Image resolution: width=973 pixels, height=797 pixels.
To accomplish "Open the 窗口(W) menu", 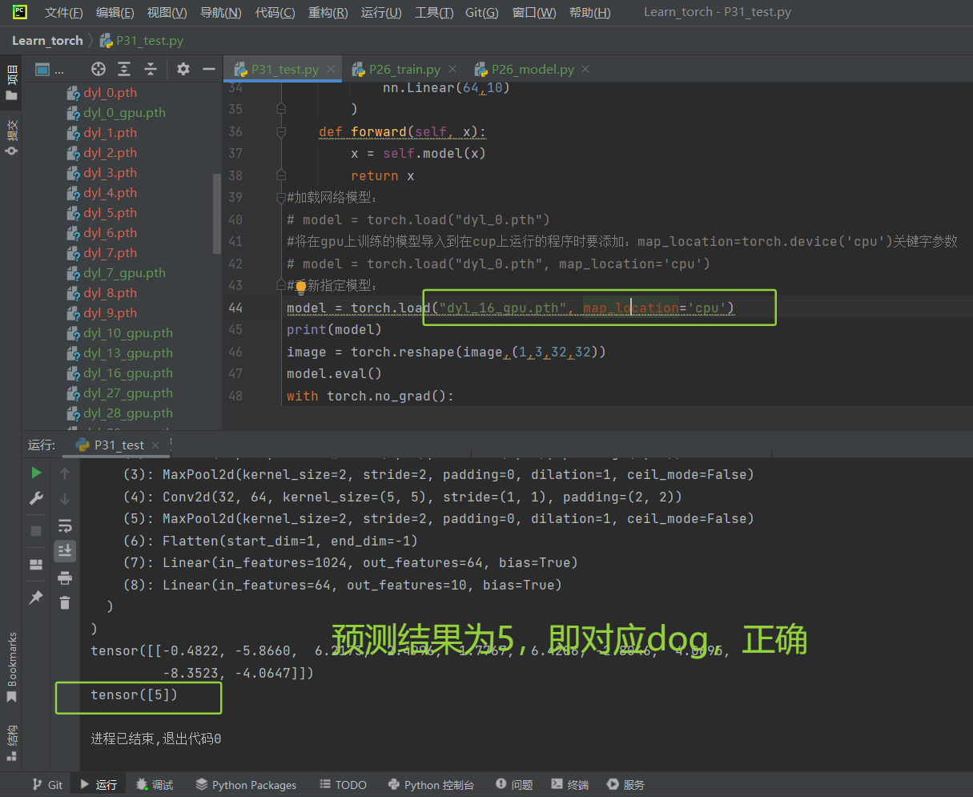I will point(534,13).
